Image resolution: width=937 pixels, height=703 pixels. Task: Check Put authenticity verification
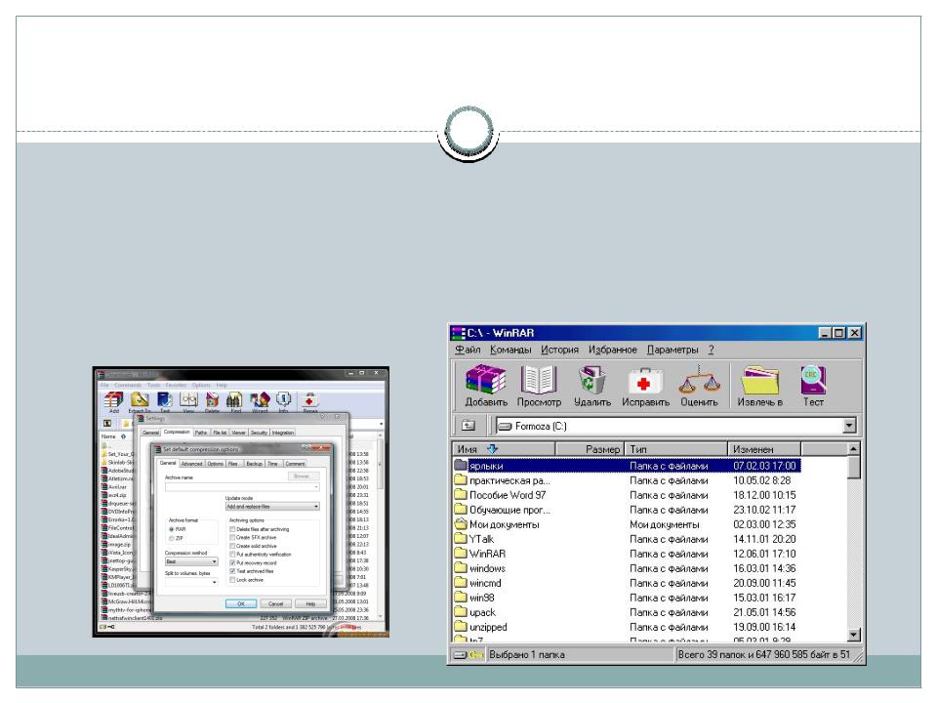232,555
